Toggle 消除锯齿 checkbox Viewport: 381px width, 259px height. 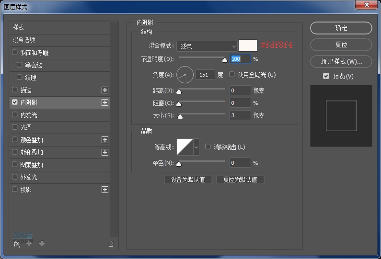208,146
